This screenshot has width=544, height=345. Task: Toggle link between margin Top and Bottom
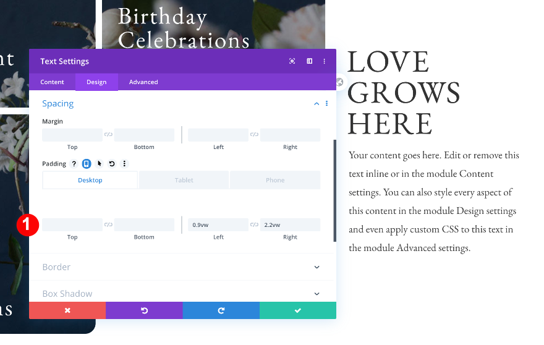[108, 134]
